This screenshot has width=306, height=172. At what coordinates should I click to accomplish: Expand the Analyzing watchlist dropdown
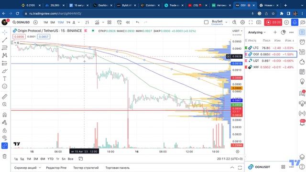coord(257,32)
